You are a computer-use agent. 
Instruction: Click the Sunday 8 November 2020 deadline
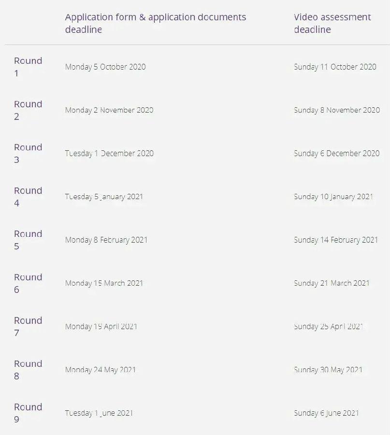click(x=337, y=110)
